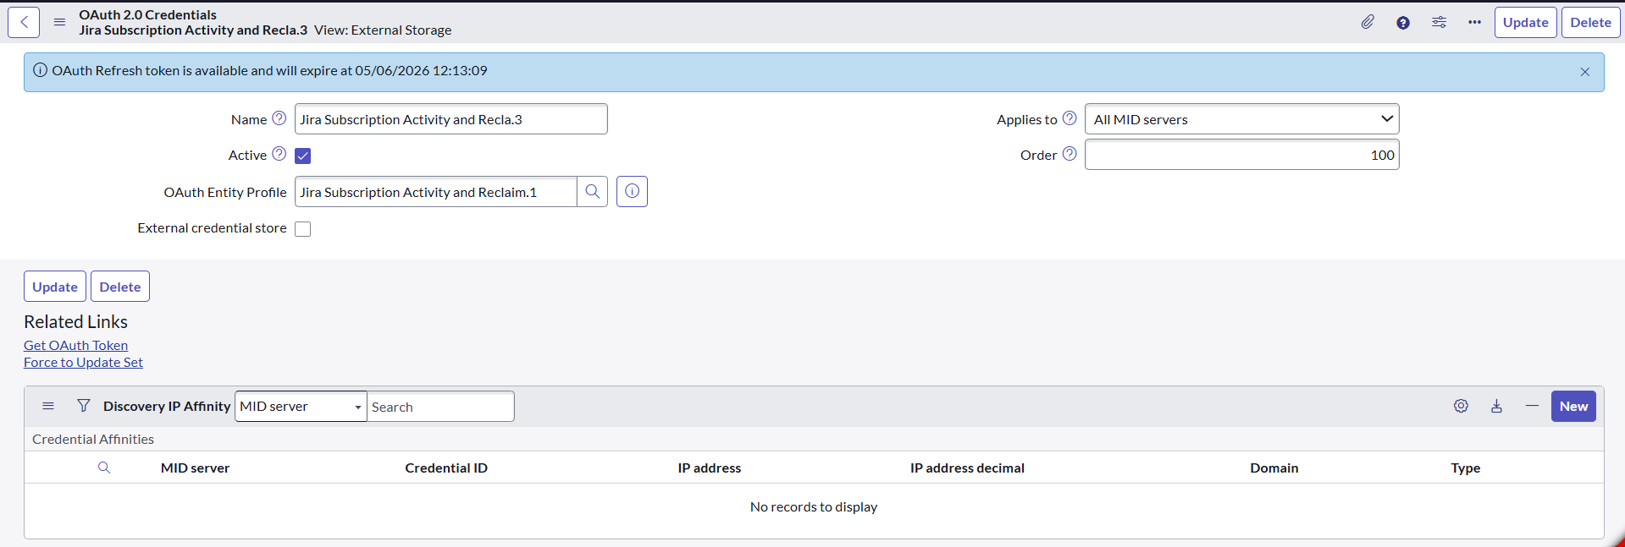The image size is (1625, 547).
Task: Go back using the header arrow
Action: coord(24,23)
